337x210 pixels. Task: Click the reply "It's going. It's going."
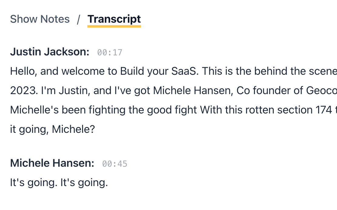59,183
